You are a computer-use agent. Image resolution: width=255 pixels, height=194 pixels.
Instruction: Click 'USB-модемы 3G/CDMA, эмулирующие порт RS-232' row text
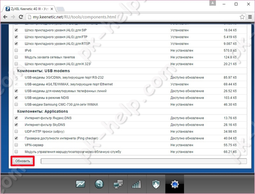tap(64, 77)
